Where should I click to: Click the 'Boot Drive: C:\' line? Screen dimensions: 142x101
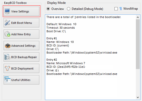pyautogui.click(x=56, y=31)
